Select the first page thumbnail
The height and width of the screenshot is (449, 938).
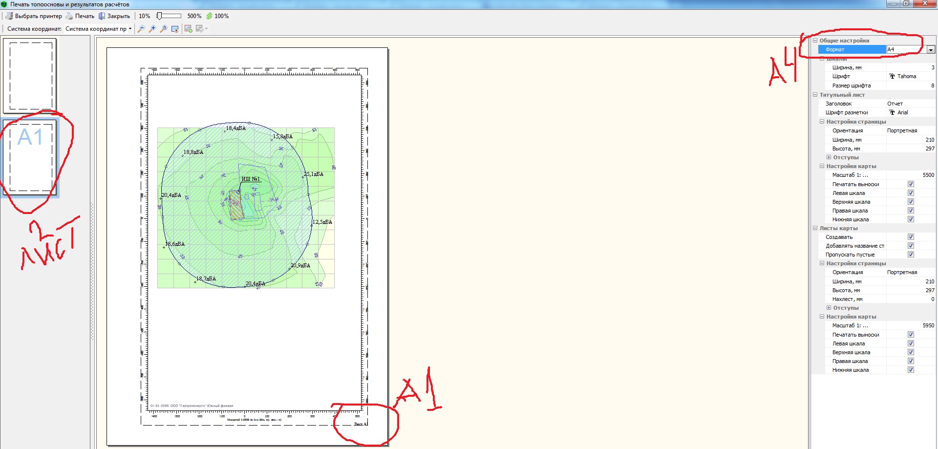[x=30, y=76]
